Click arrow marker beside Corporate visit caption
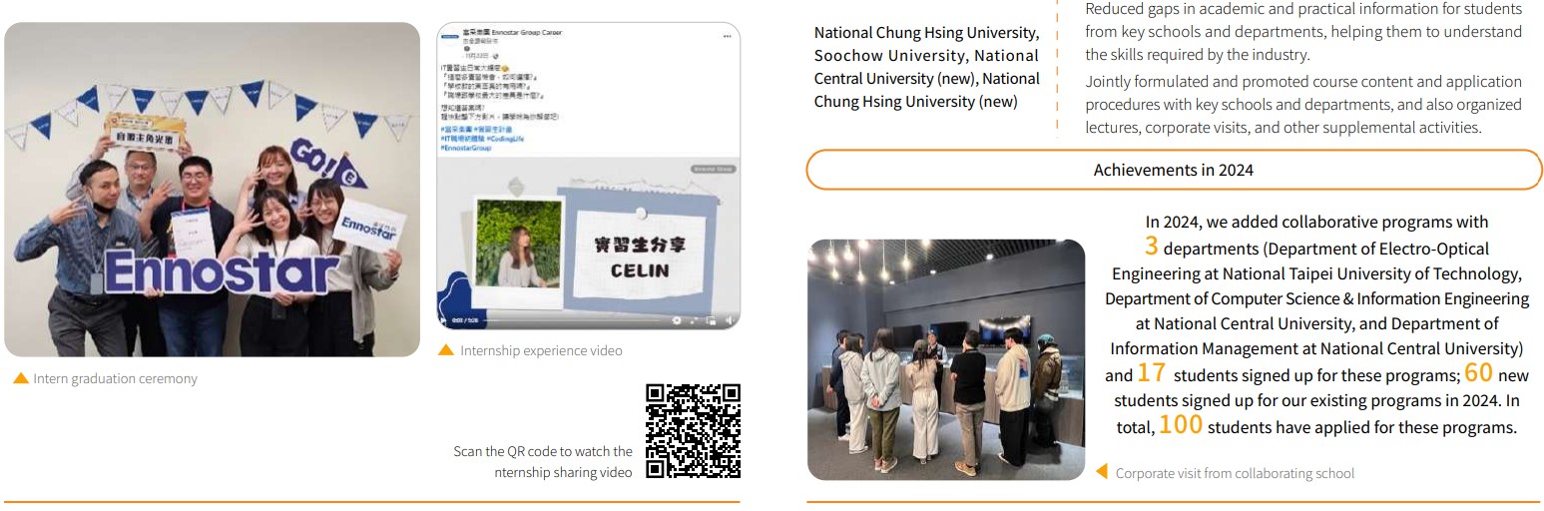This screenshot has width=1544, height=511. tap(1102, 472)
